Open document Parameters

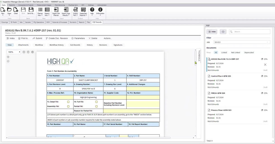pyautogui.click(x=78, y=38)
